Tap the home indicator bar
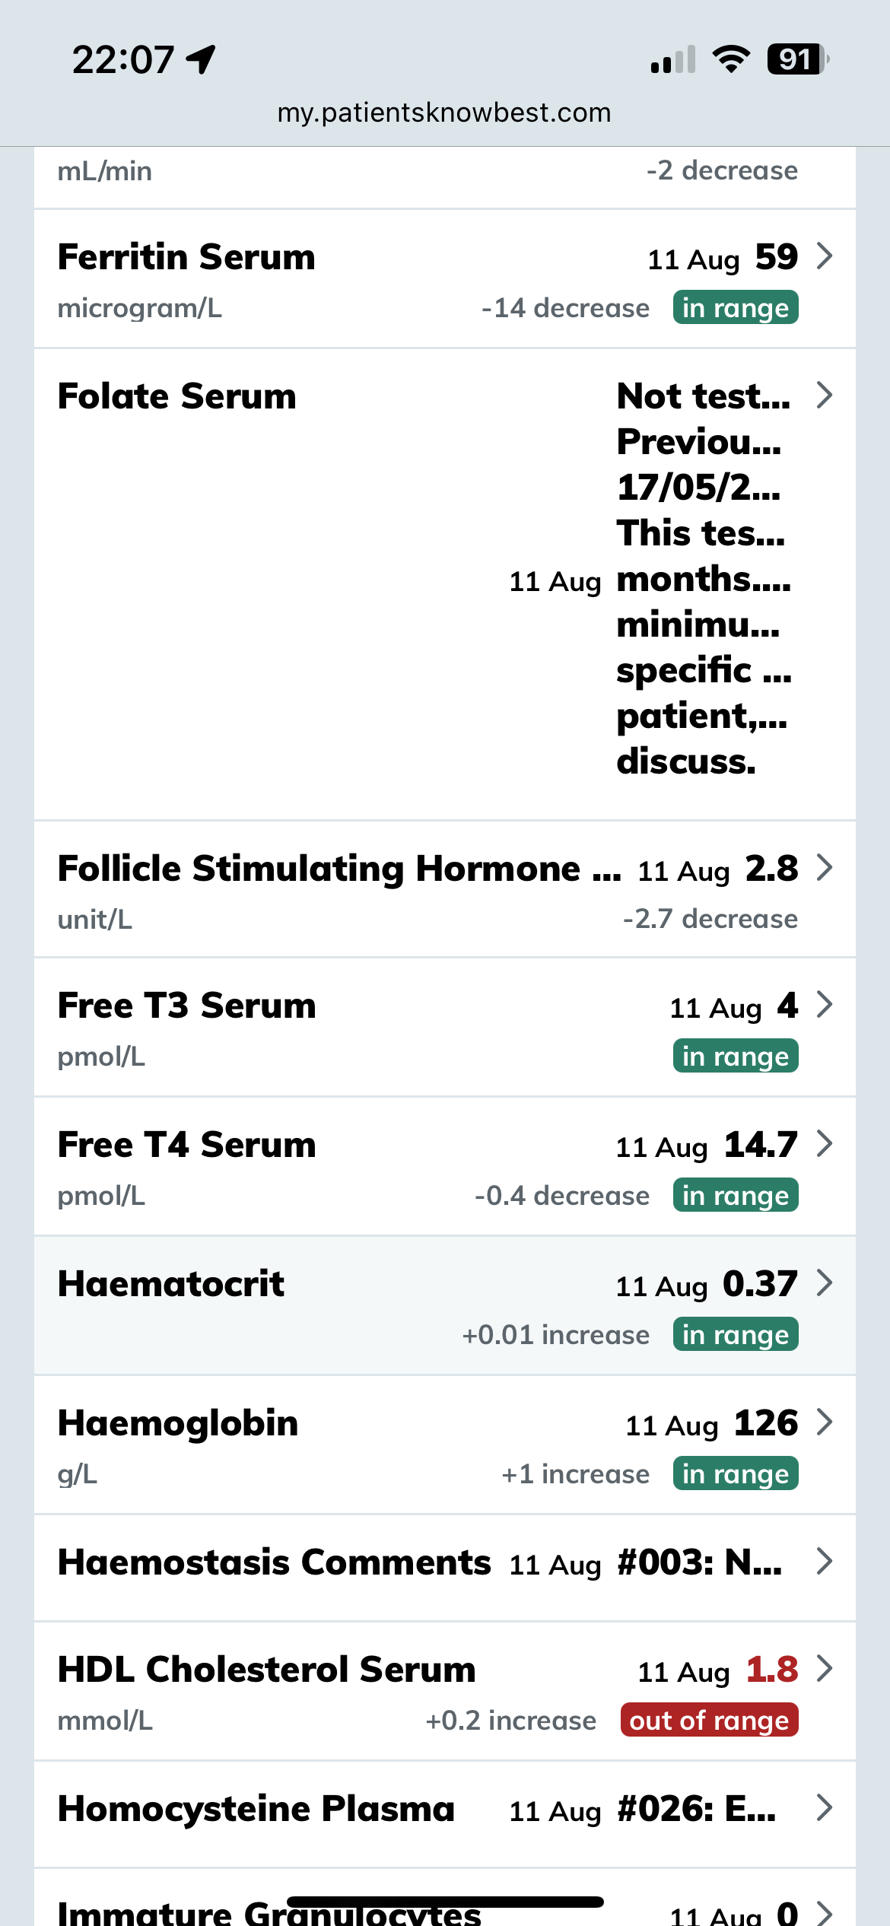 (445, 1902)
